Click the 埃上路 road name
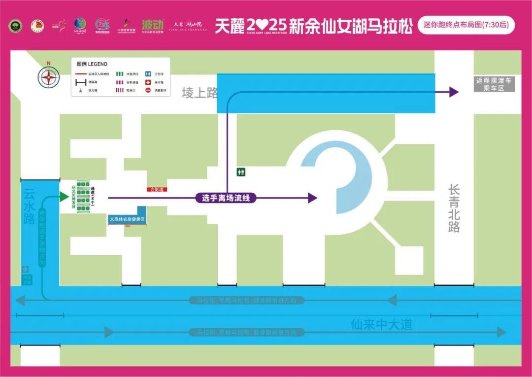The height and width of the screenshot is (377, 532). pos(199,93)
